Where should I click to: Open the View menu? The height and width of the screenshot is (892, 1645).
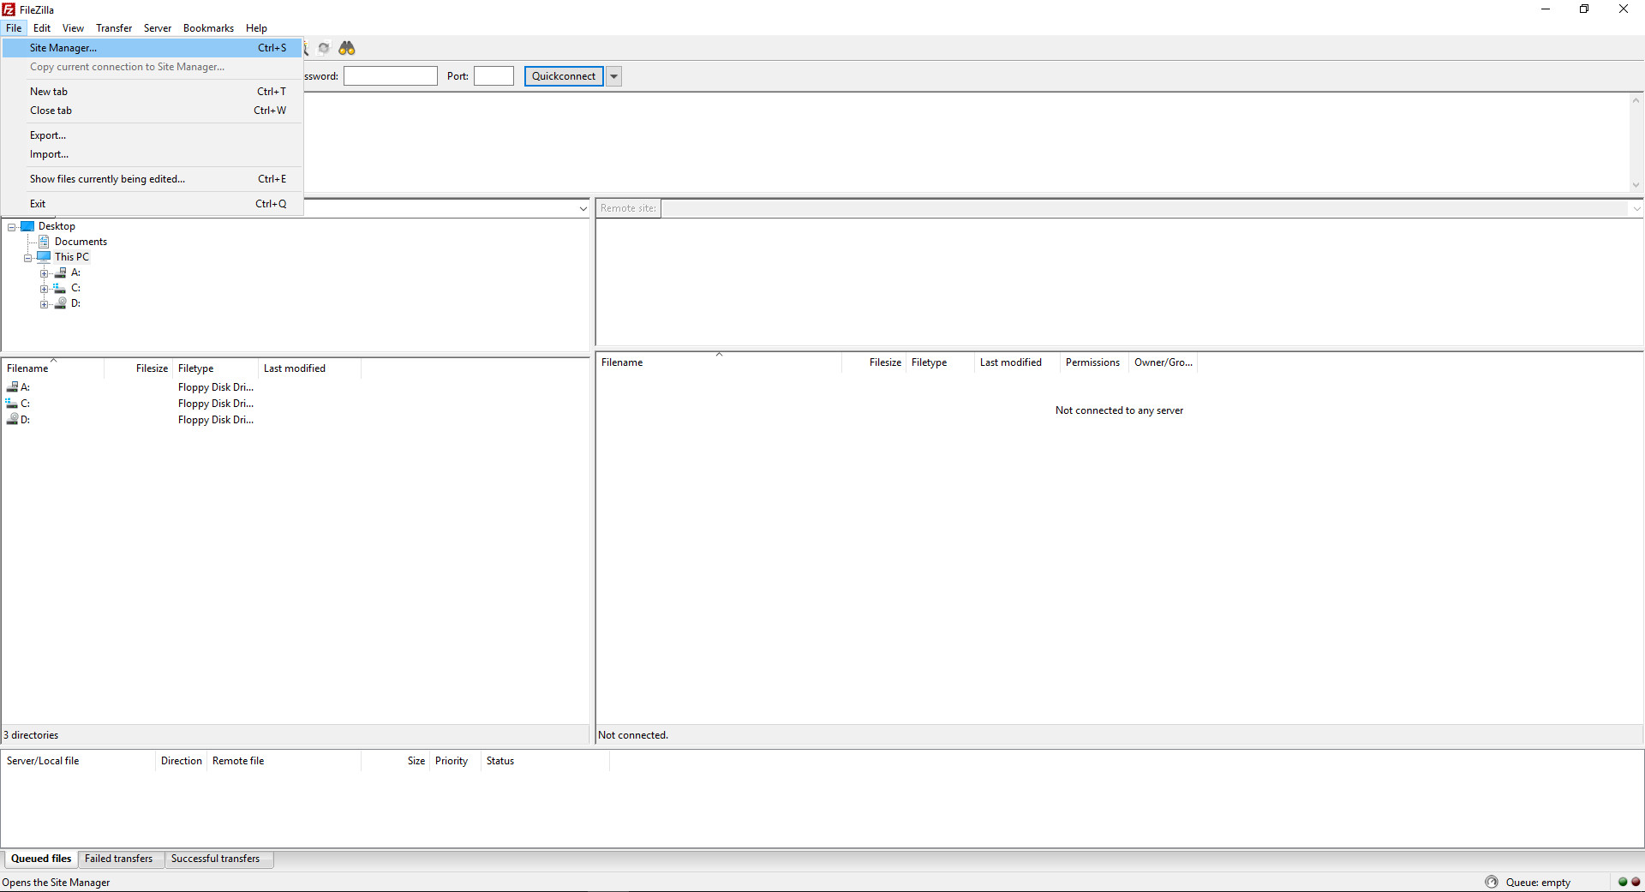click(x=73, y=28)
